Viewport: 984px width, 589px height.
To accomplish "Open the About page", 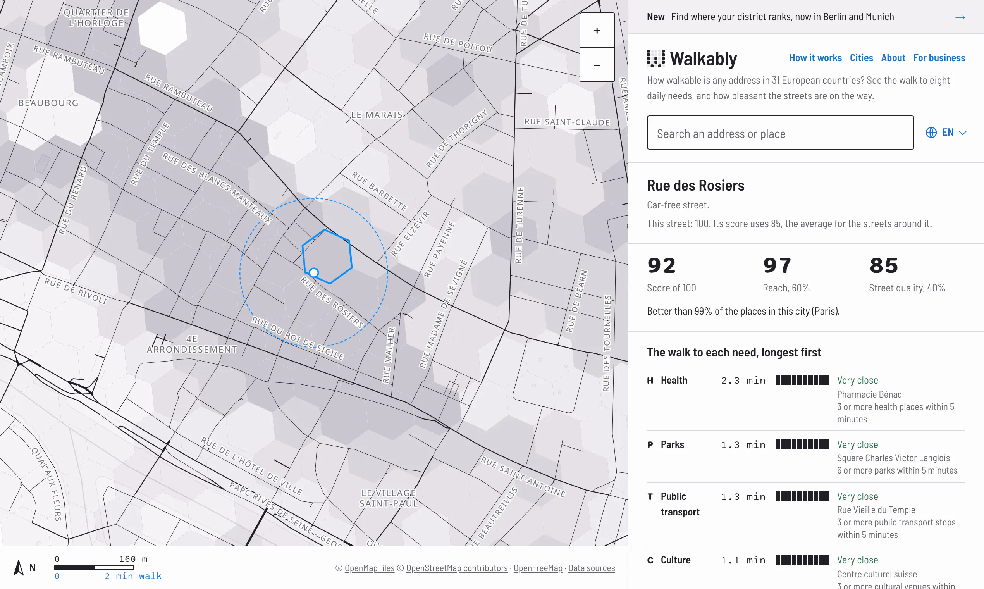I will (893, 58).
